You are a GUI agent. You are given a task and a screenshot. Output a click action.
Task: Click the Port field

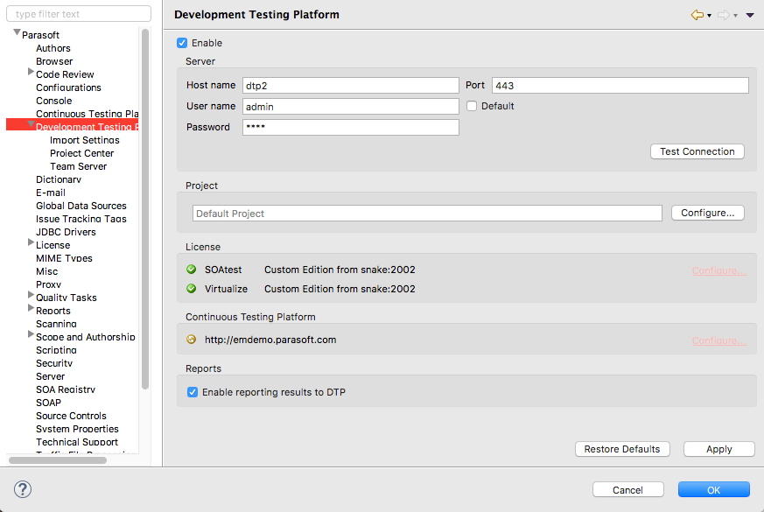point(620,85)
